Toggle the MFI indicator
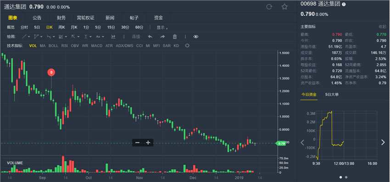The width and height of the screenshot is (390, 182). [156, 46]
